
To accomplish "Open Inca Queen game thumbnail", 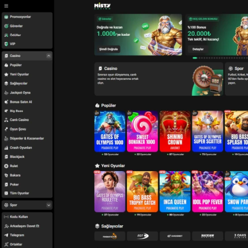I will coord(175,192).
